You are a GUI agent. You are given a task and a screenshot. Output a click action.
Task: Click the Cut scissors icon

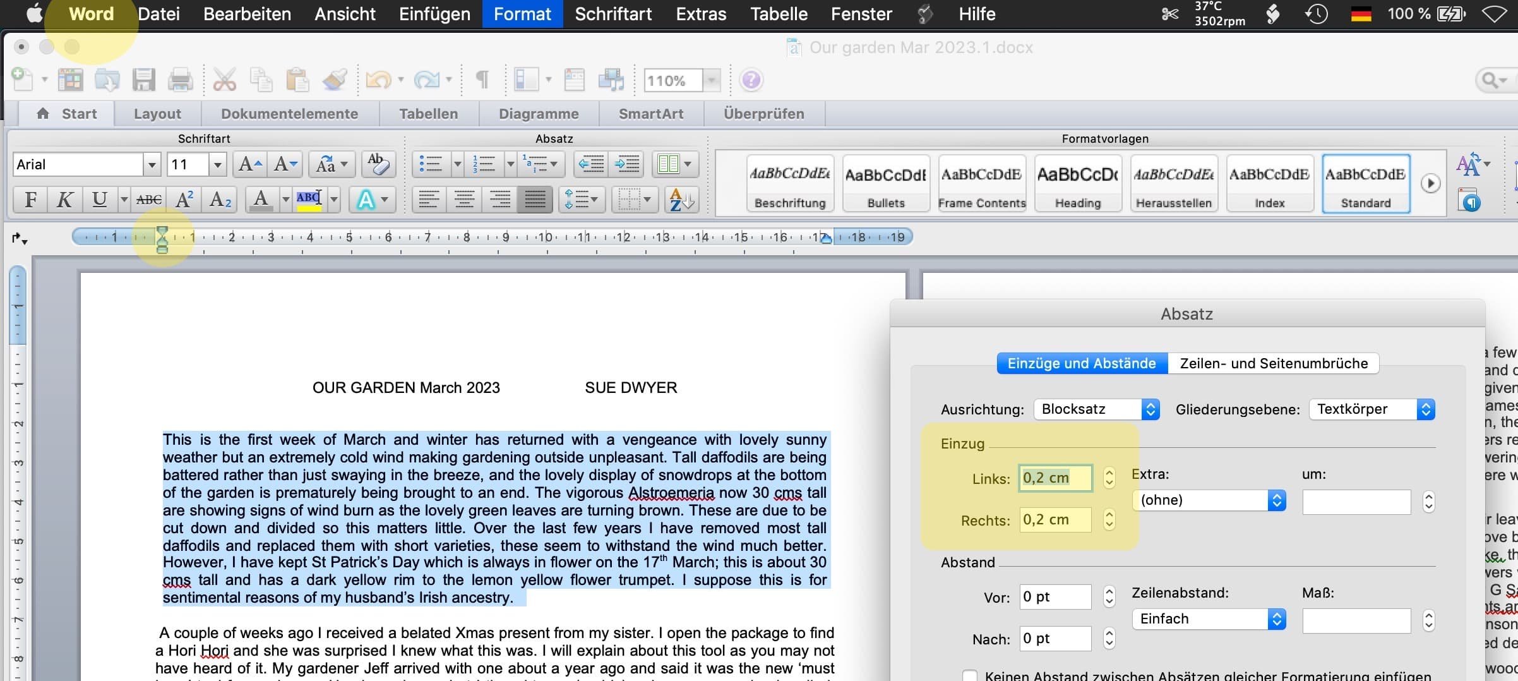224,80
